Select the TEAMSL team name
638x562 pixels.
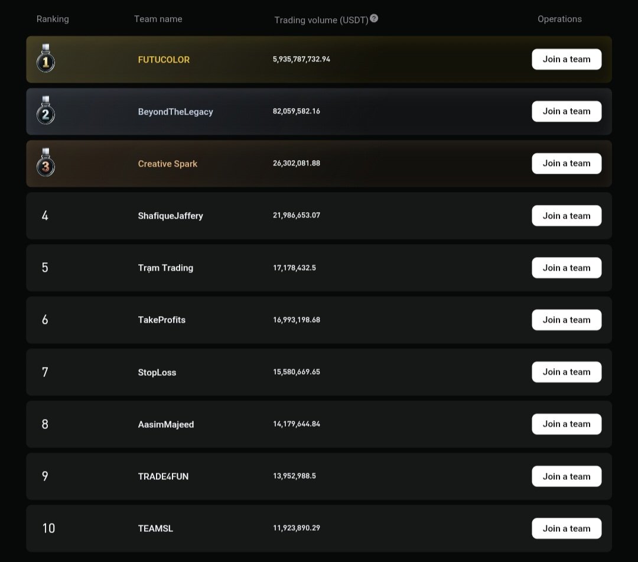[155, 529]
